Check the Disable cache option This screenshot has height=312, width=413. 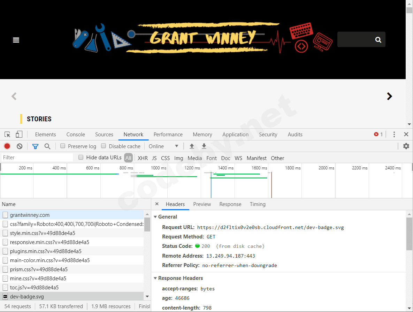pos(104,146)
